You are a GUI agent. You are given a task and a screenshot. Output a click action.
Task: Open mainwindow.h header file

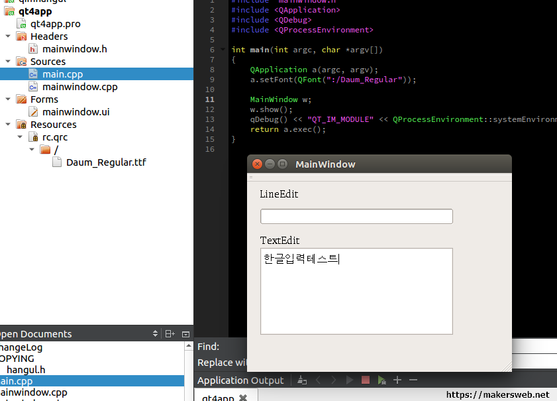(75, 49)
